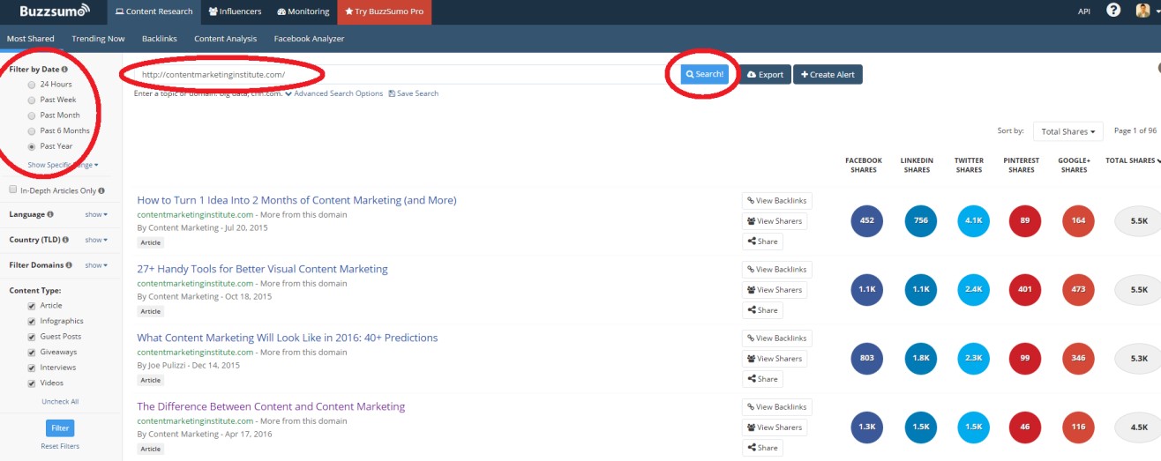This screenshot has width=1161, height=461.
Task: Click info icon next to Filter Domains
Action: tap(69, 265)
